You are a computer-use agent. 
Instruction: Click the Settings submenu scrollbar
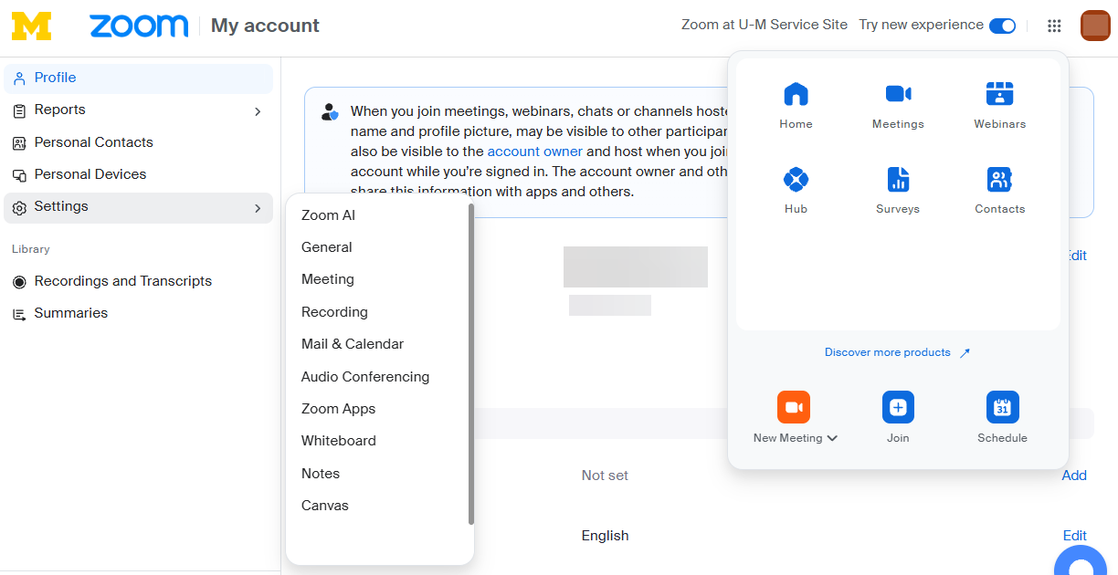(470, 363)
